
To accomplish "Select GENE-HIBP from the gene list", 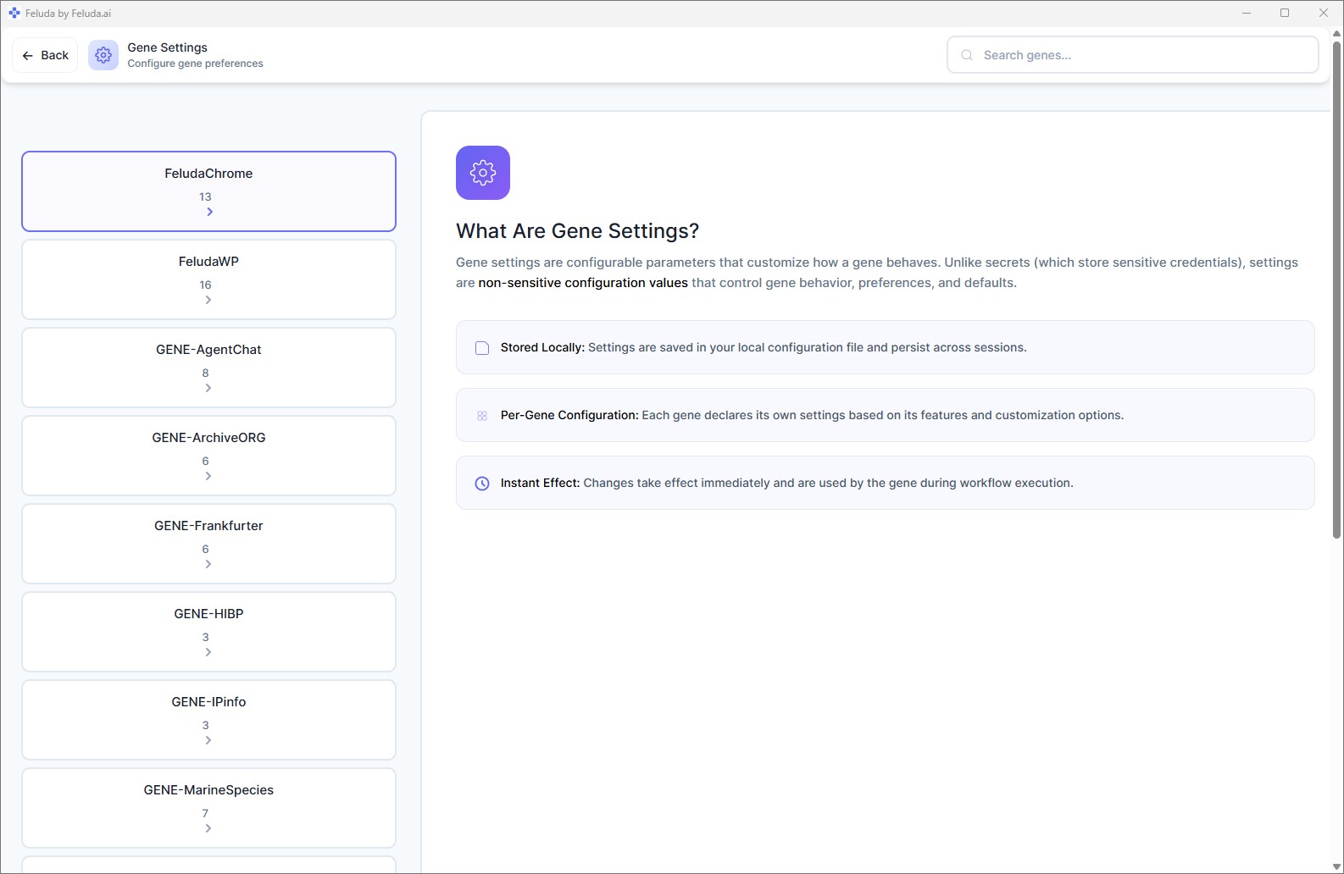I will click(x=208, y=631).
